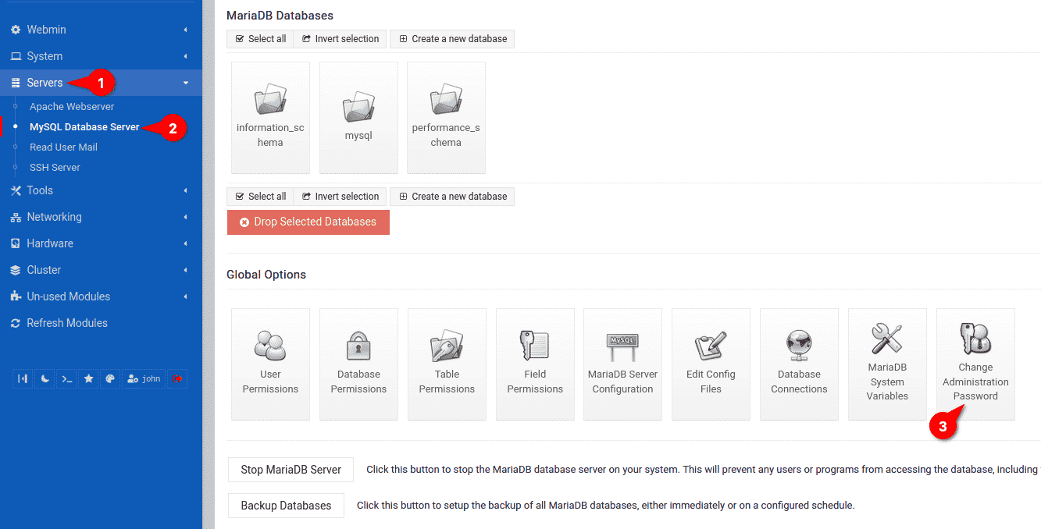Expand the Un-used Modules section
The width and height of the screenshot is (1041, 529).
click(101, 296)
